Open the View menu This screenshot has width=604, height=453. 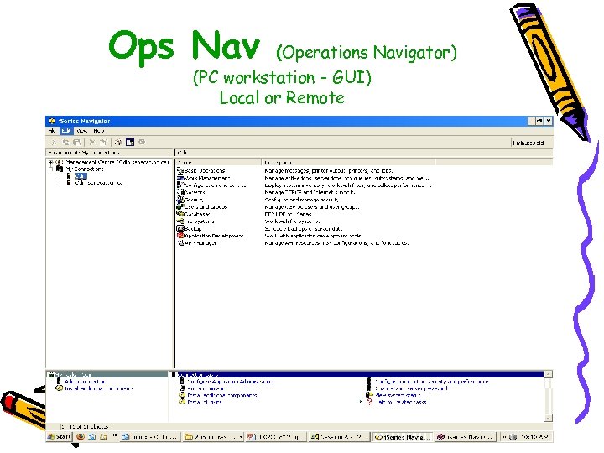coord(81,131)
